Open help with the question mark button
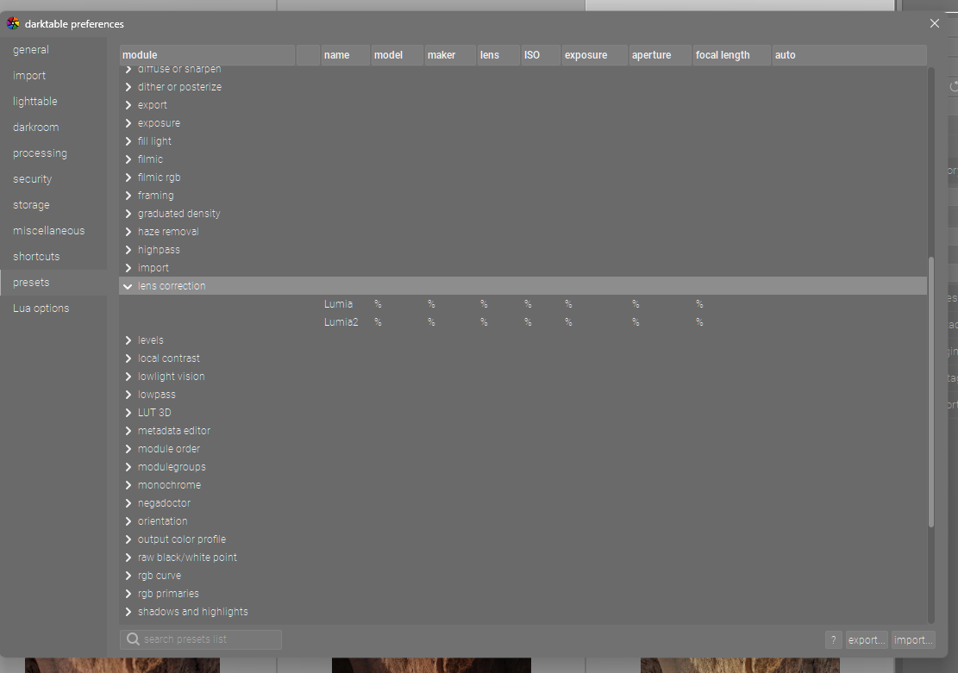958x673 pixels. pos(833,640)
